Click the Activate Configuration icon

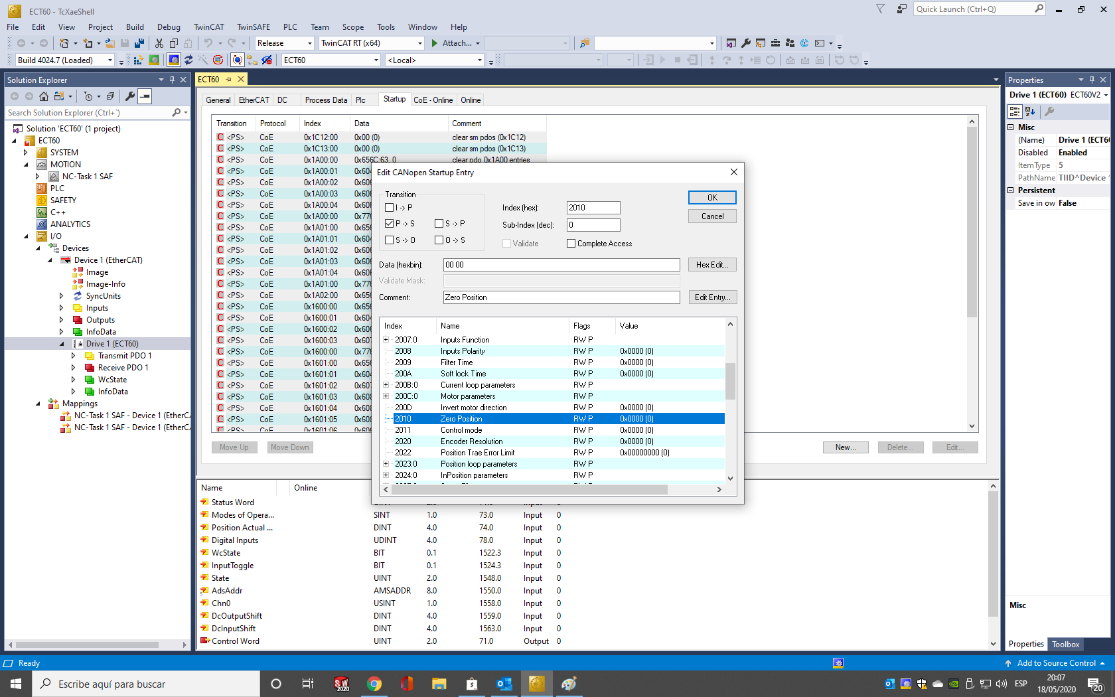click(x=139, y=60)
